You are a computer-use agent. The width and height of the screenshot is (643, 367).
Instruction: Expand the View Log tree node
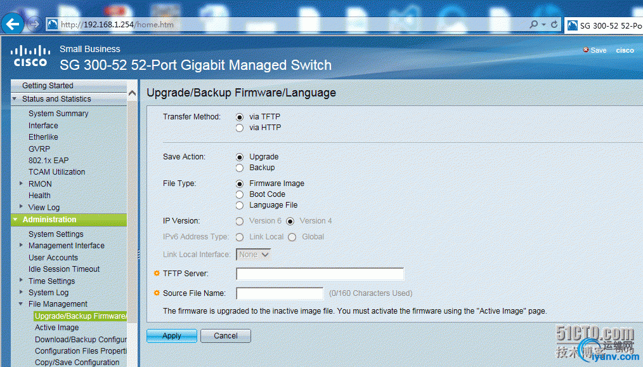tap(21, 206)
